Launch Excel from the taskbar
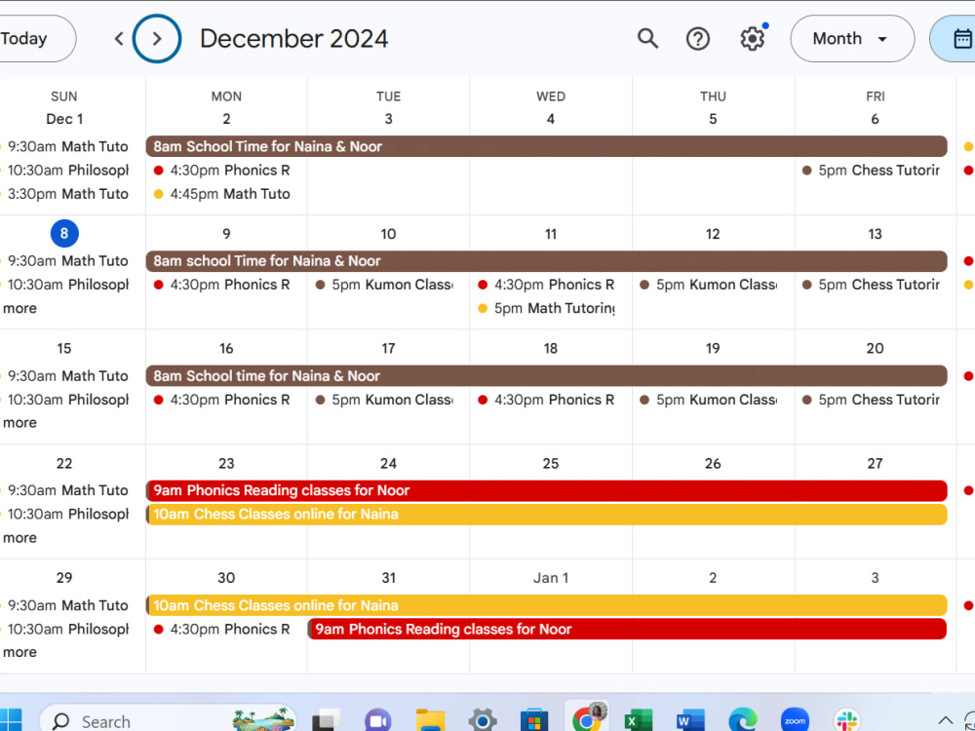 click(638, 721)
